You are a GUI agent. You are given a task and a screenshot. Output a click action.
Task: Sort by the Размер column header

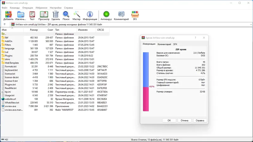(31, 30)
